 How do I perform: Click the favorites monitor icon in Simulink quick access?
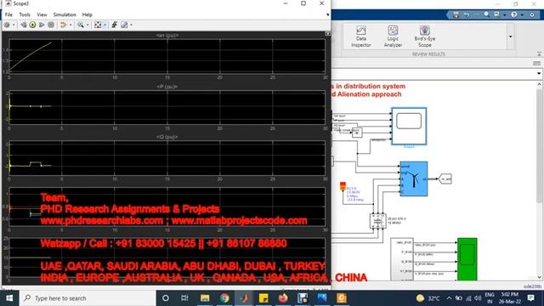click(x=496, y=14)
